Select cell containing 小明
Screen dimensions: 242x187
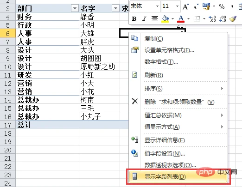pyautogui.click(x=99, y=25)
